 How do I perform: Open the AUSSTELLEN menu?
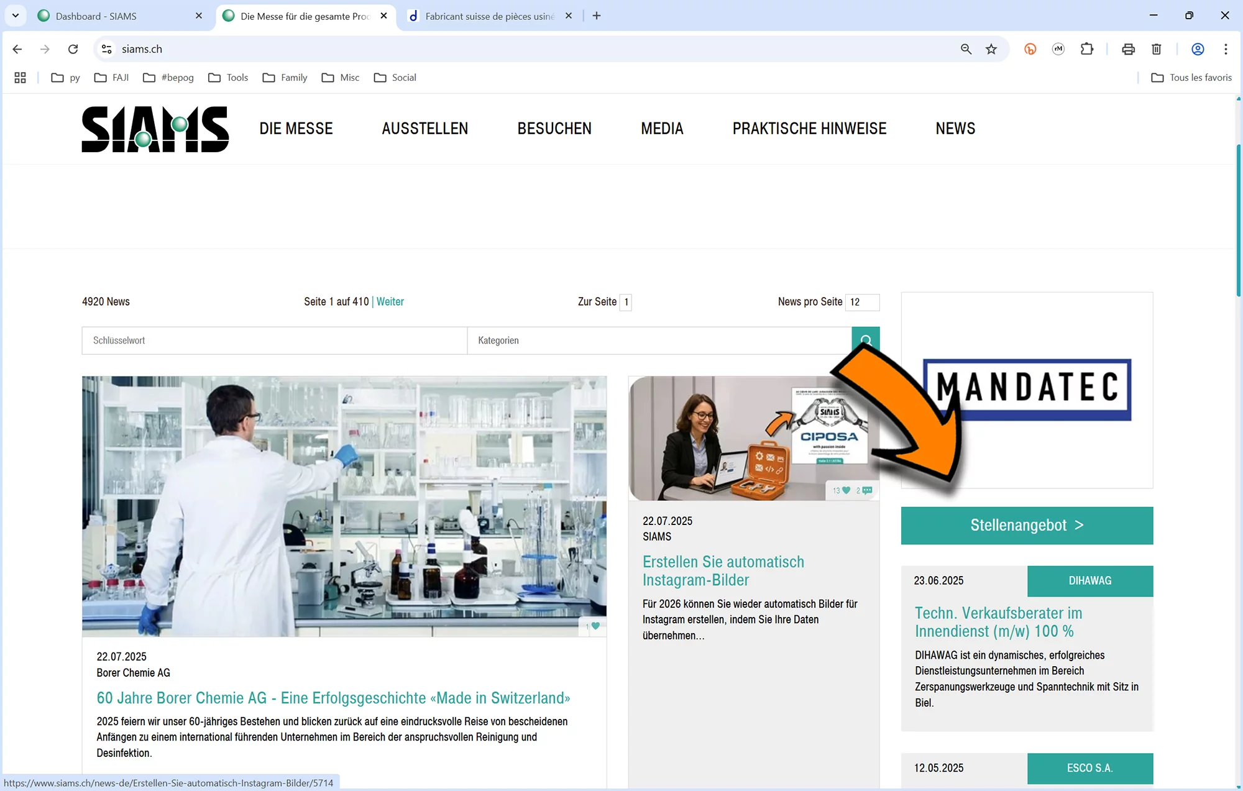coord(424,129)
